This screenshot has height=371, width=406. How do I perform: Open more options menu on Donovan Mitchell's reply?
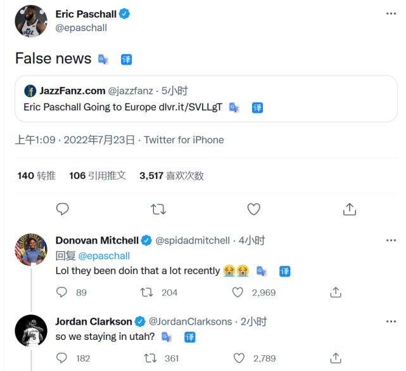coord(392,240)
